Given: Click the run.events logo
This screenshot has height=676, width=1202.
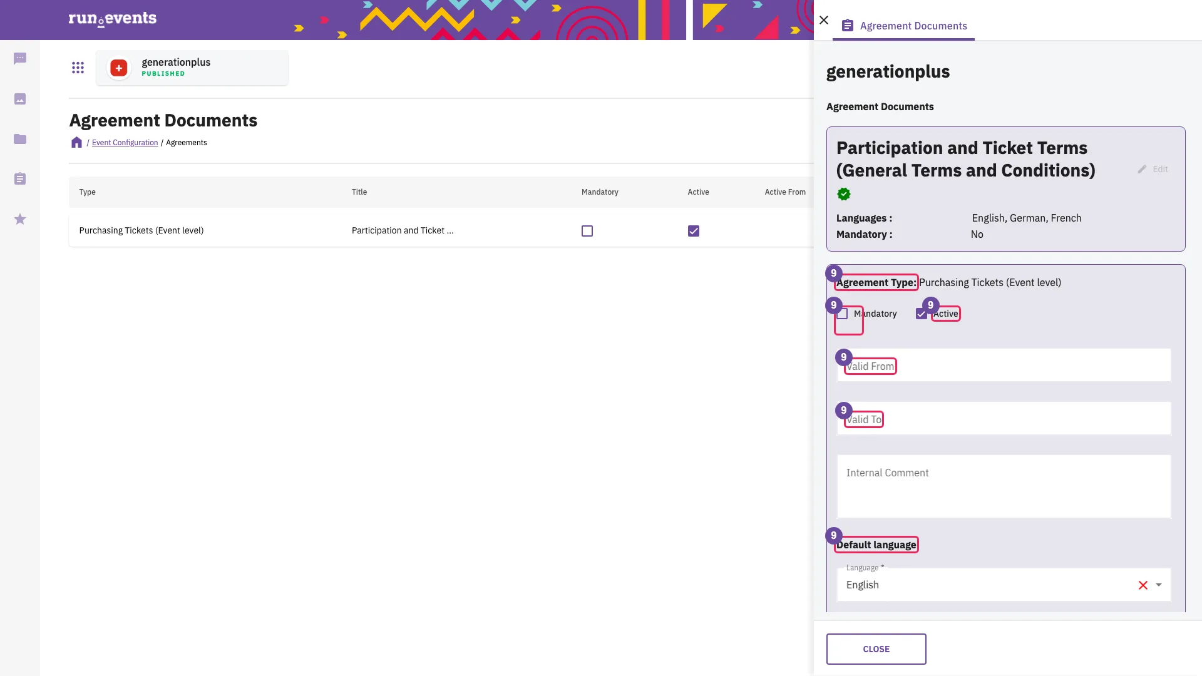Looking at the screenshot, I should coord(113,19).
